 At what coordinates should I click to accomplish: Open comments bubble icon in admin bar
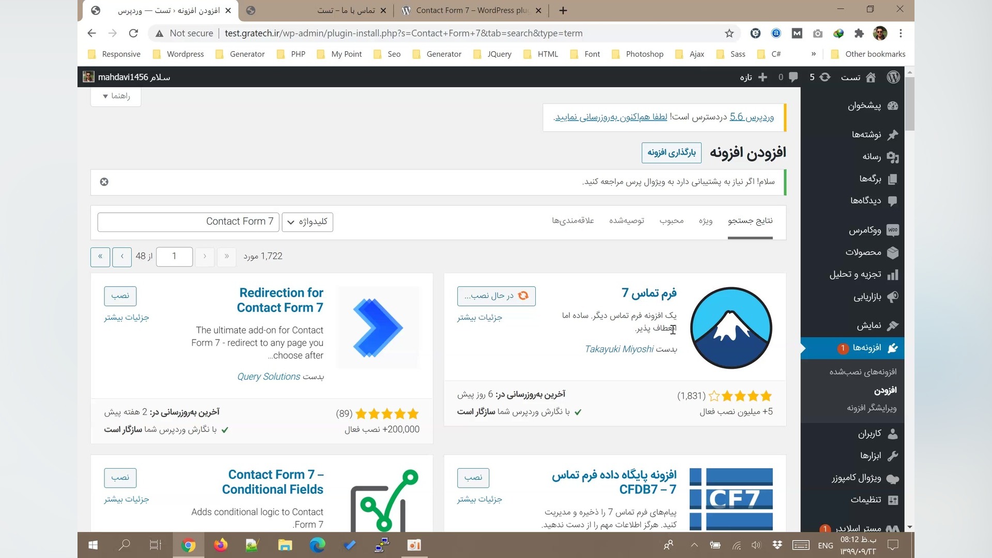tap(793, 77)
